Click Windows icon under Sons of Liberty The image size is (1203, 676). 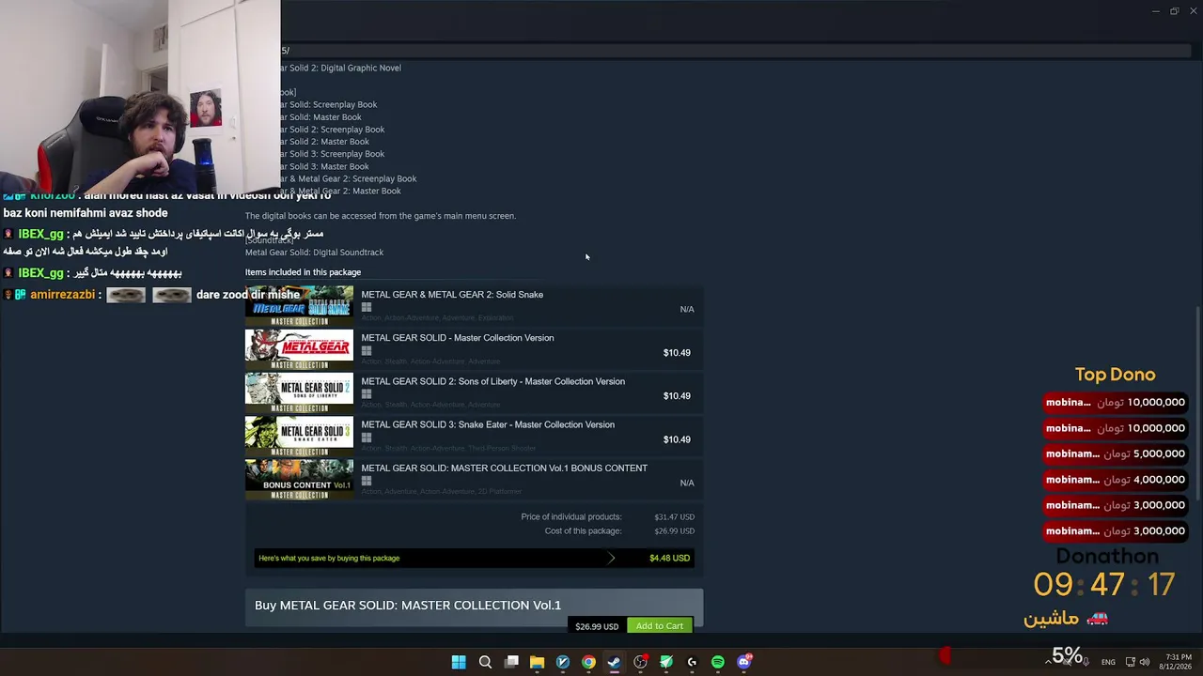367,394
